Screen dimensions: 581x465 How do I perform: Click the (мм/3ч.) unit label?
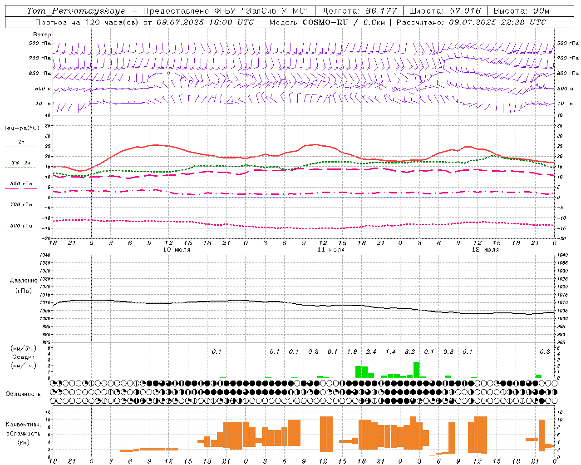click(x=24, y=348)
